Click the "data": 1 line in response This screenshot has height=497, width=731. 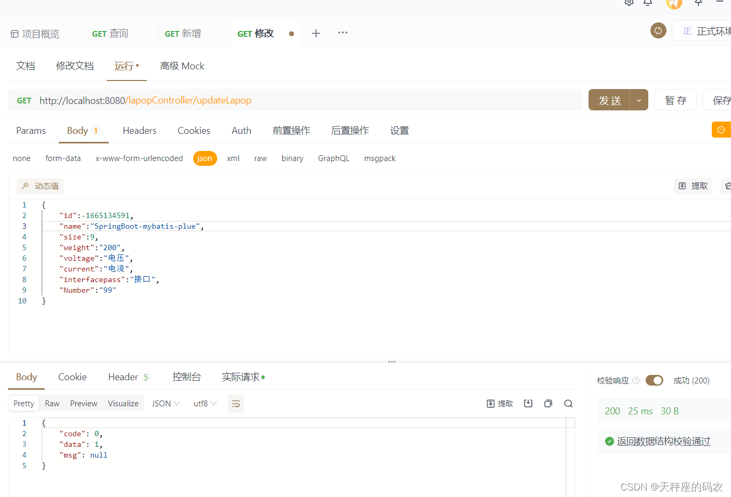(81, 444)
